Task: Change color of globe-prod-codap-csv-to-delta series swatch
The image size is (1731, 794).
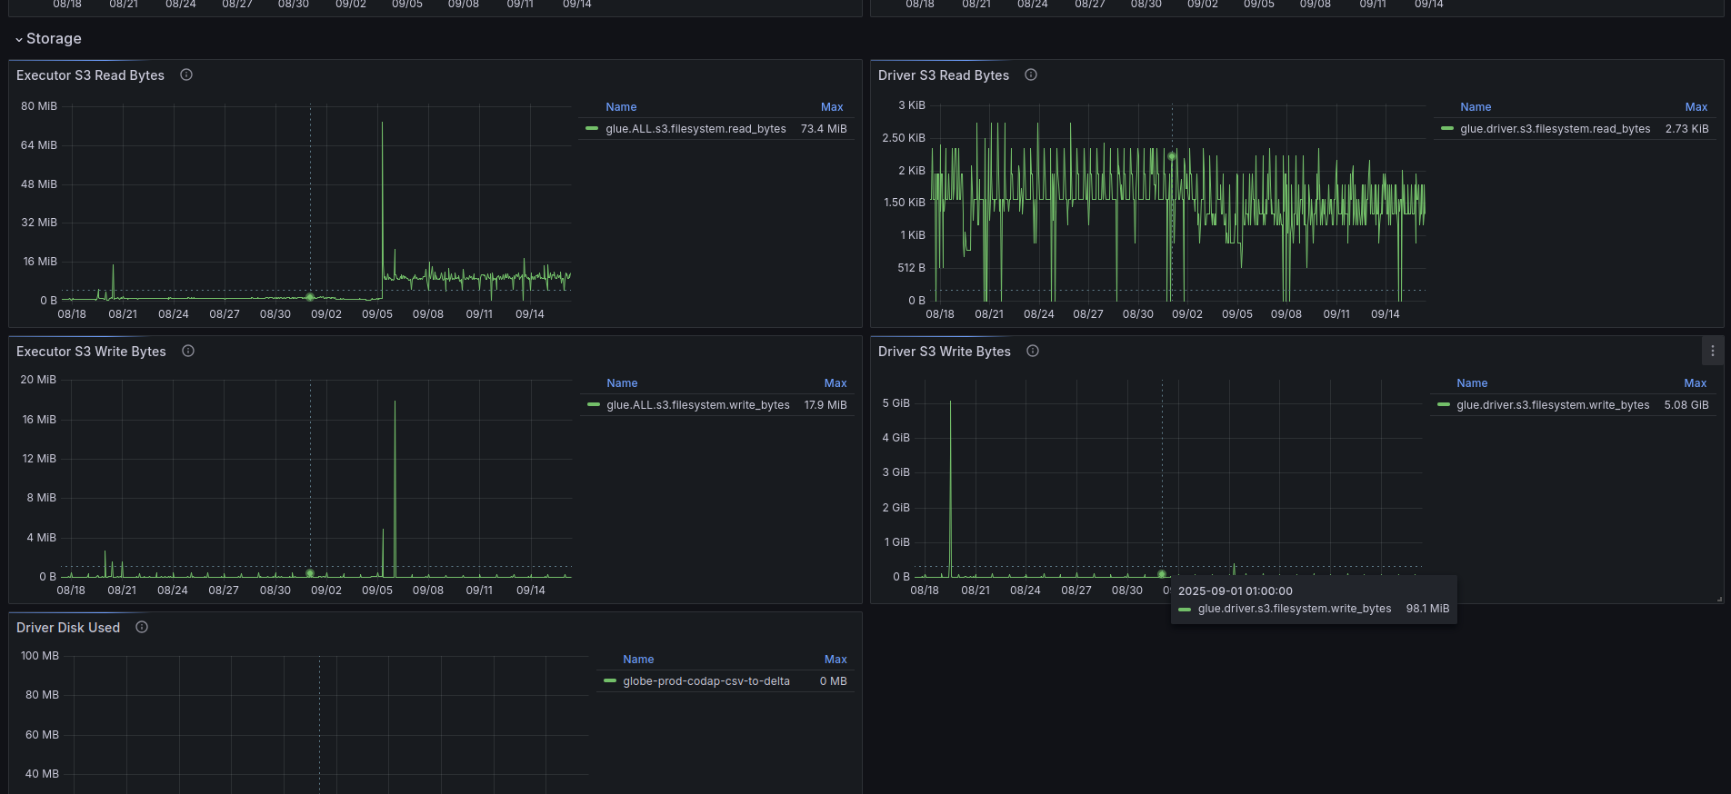Action: pos(610,681)
